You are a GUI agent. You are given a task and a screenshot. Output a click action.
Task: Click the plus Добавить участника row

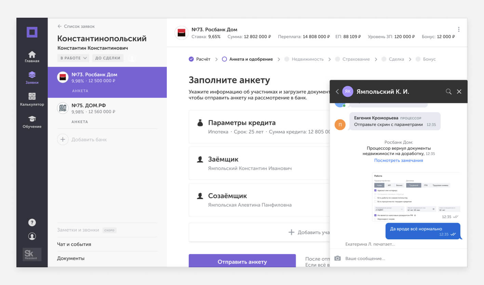(x=259, y=232)
